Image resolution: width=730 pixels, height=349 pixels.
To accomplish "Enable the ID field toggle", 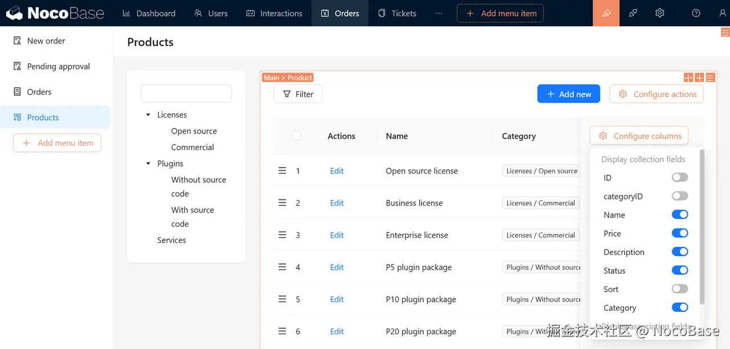I will 680,177.
